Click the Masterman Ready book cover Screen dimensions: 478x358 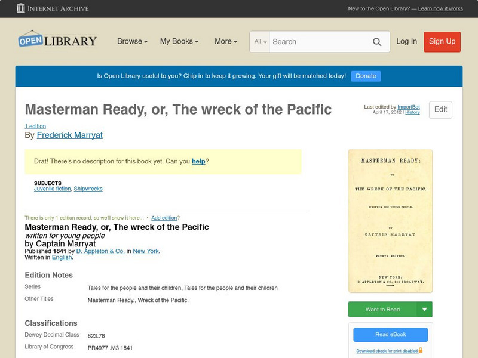[x=391, y=220]
